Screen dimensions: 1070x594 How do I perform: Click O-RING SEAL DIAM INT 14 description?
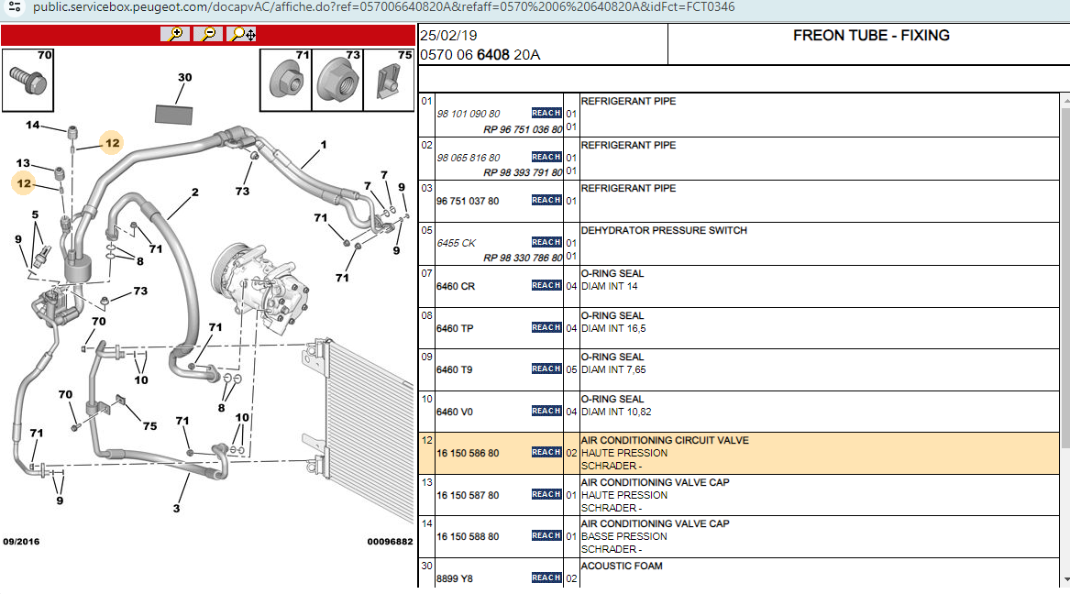click(612, 280)
